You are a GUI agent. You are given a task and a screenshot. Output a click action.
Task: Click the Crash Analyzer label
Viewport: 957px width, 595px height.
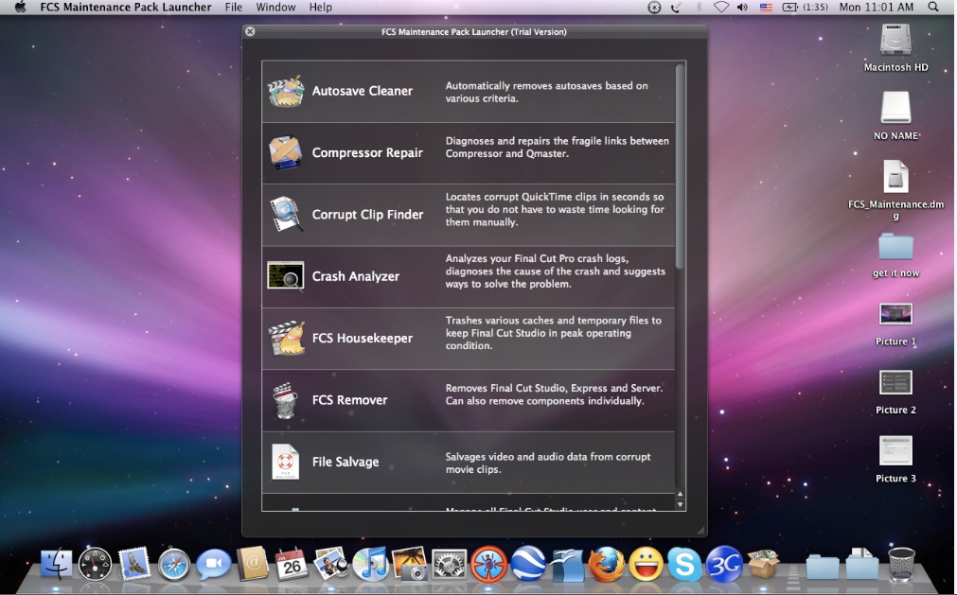click(x=356, y=276)
